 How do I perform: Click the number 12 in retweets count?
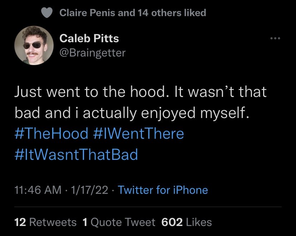tap(20, 222)
